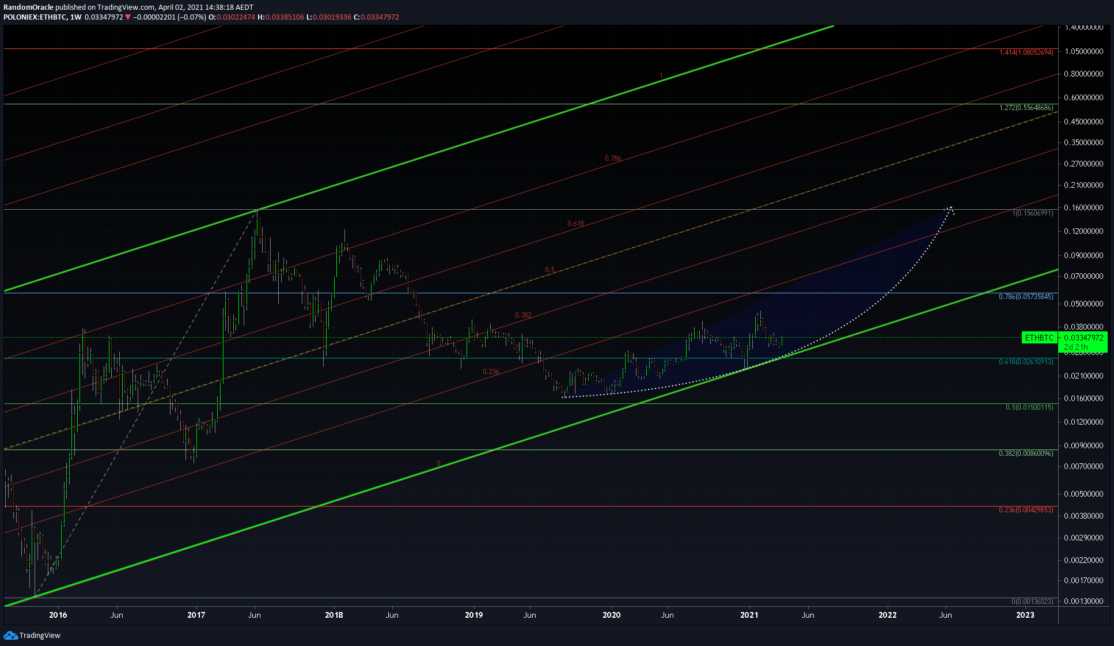Click the 0.09000000 price axis tick
Screen dimensions: 1114x646
click(1084, 255)
